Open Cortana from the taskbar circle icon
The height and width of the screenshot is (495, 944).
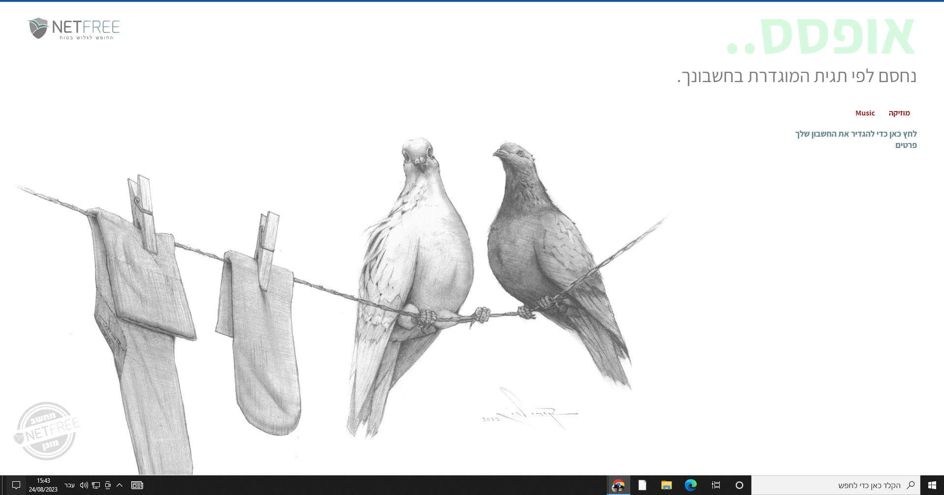(739, 485)
